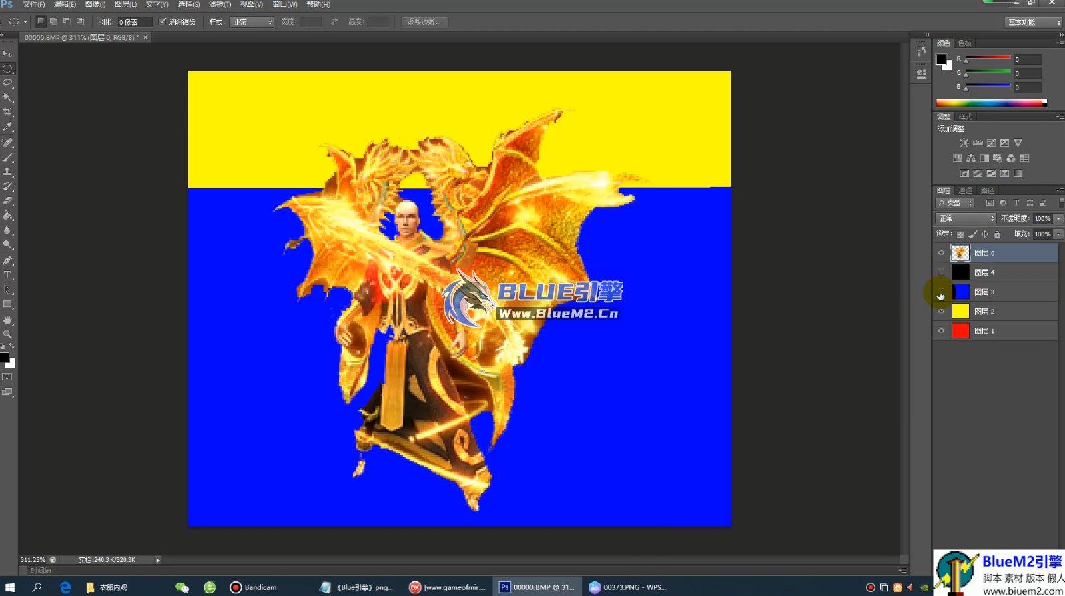Open Bandicam from the taskbar
Screen dimensions: 1065x596
click(254, 587)
